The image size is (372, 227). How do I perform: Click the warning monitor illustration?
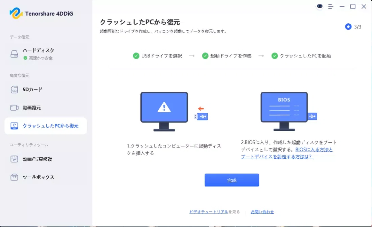(x=164, y=111)
